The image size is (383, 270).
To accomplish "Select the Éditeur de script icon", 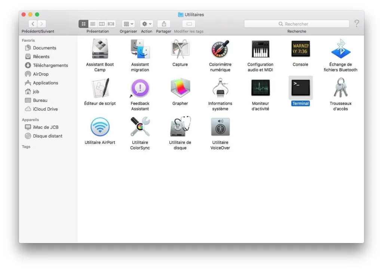I will point(100,88).
